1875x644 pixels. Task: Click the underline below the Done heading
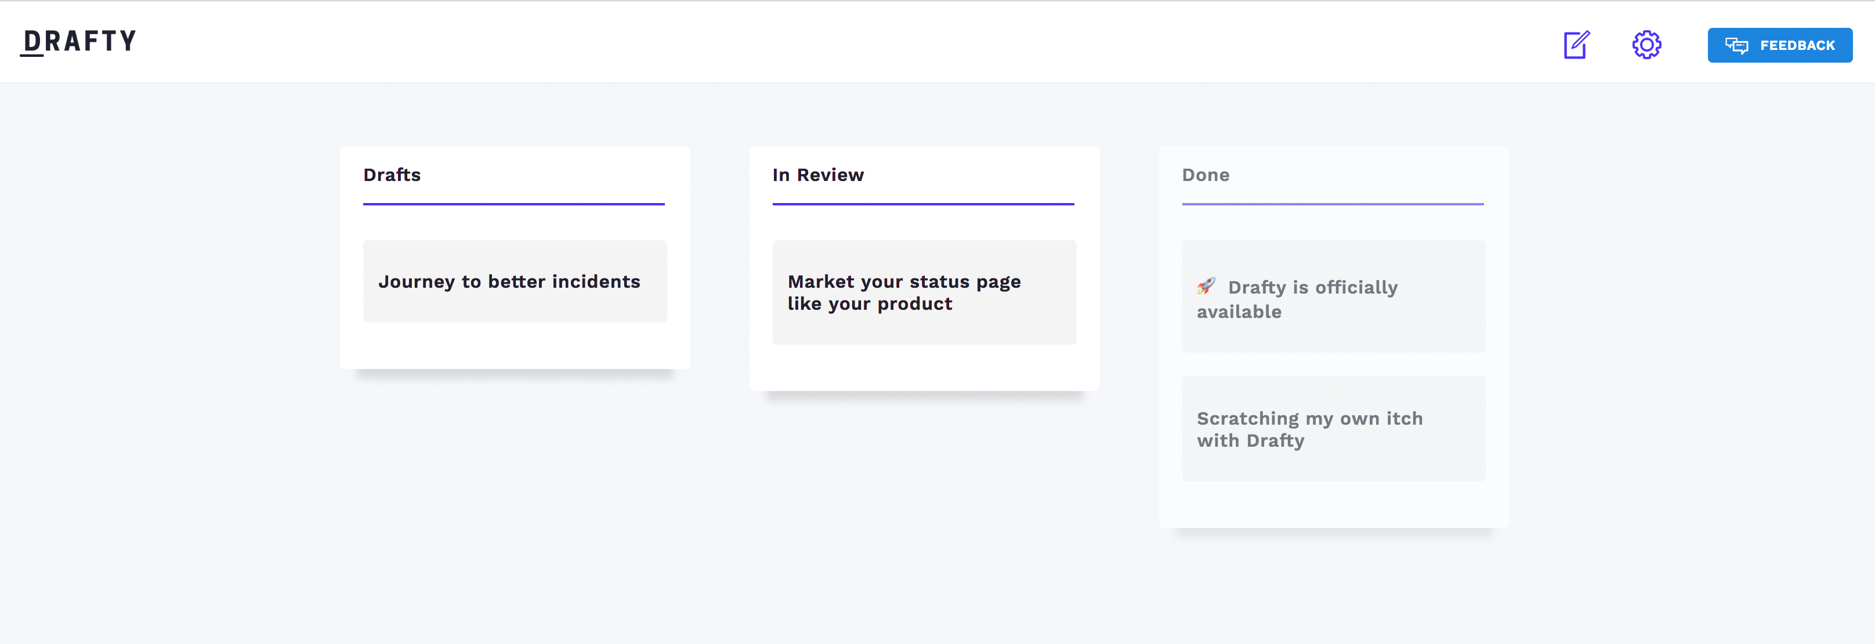(x=1332, y=204)
